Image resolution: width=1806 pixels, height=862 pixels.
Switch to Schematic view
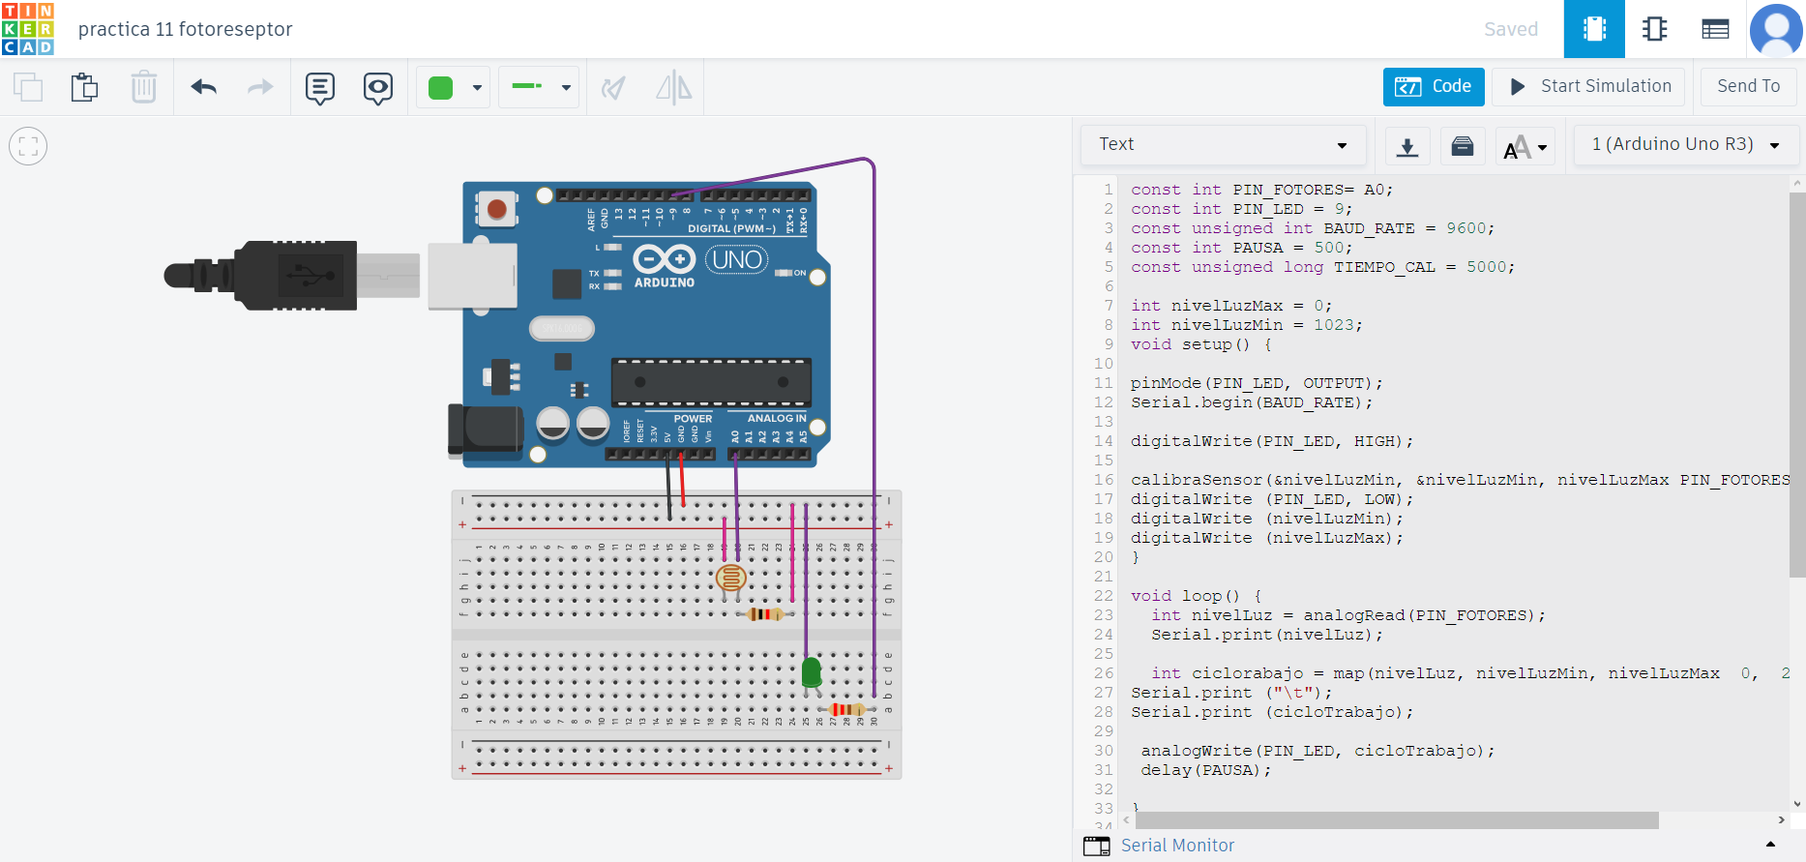pyautogui.click(x=1654, y=29)
